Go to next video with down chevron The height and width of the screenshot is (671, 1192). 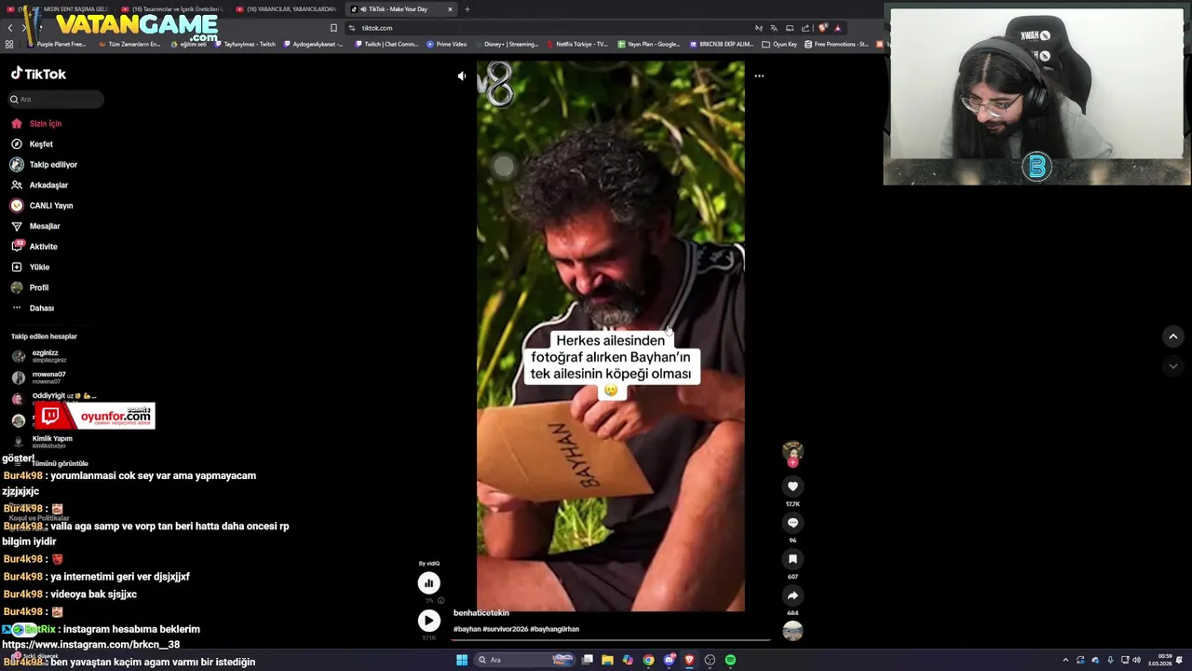(x=1173, y=366)
